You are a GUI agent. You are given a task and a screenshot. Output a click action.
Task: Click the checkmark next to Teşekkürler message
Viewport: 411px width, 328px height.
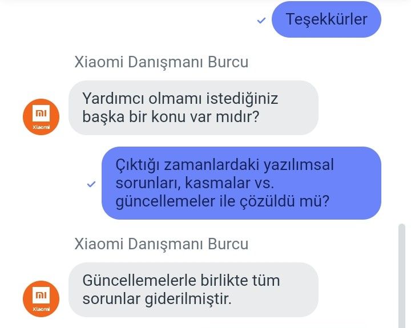click(x=261, y=20)
